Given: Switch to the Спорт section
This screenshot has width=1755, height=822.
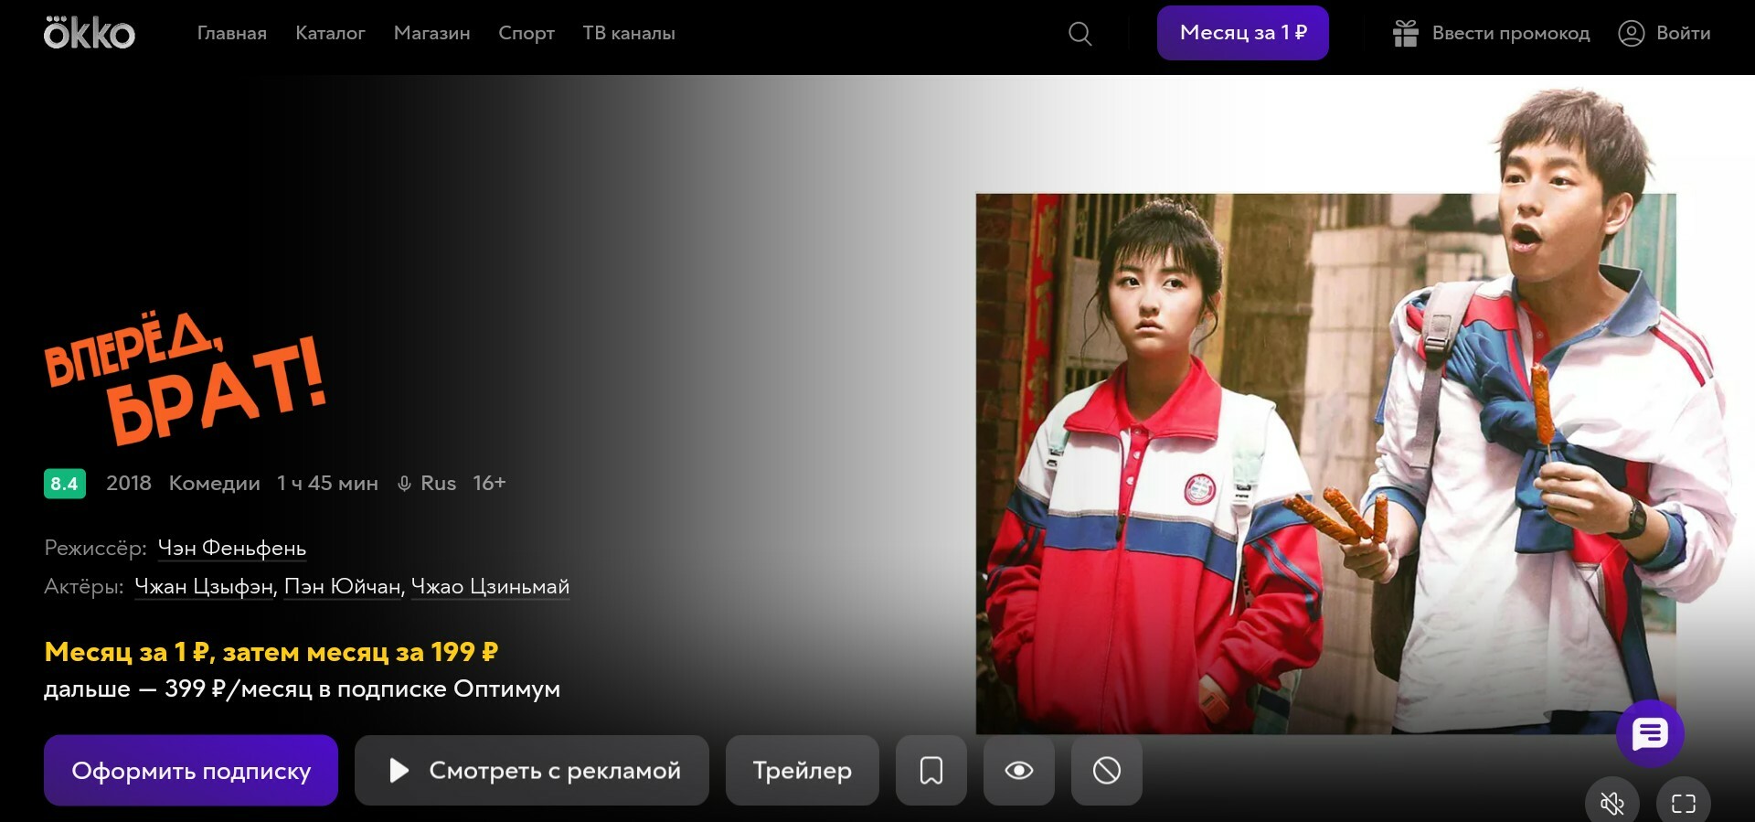Looking at the screenshot, I should (526, 34).
